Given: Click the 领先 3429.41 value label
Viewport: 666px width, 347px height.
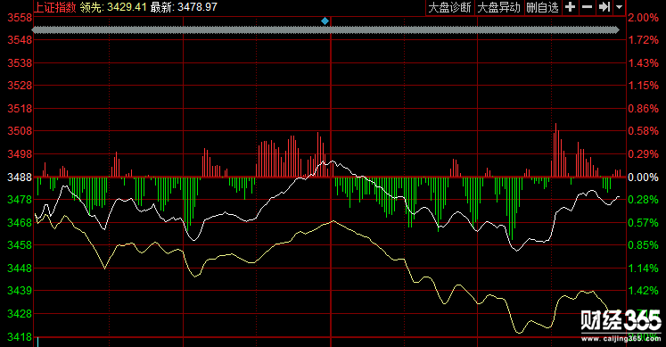Looking at the screenshot, I should pos(113,7).
